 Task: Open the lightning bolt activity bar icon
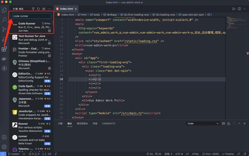pyautogui.click(x=4, y=68)
